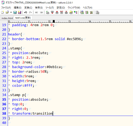Image resolution: width=133 pixels, height=126 pixels.
Task: Open the 設定(O) menu
Action: point(61,8)
